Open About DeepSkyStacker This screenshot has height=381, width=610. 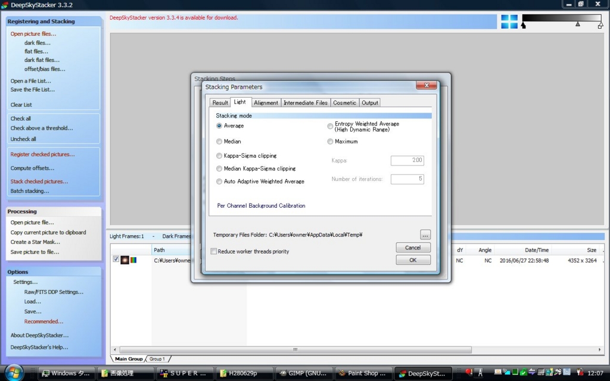(39, 335)
